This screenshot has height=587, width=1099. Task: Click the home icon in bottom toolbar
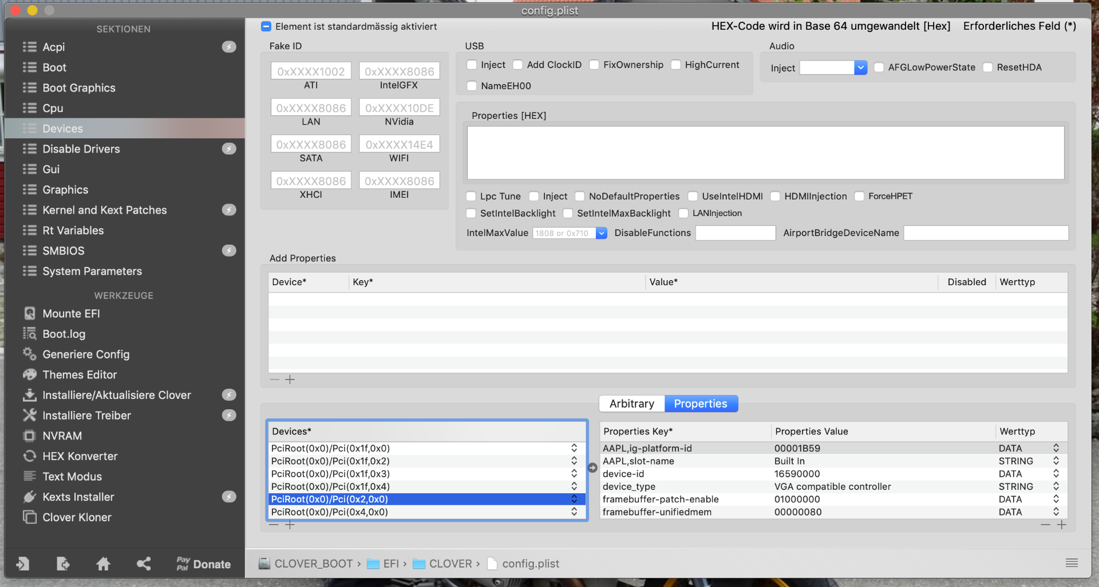[103, 564]
